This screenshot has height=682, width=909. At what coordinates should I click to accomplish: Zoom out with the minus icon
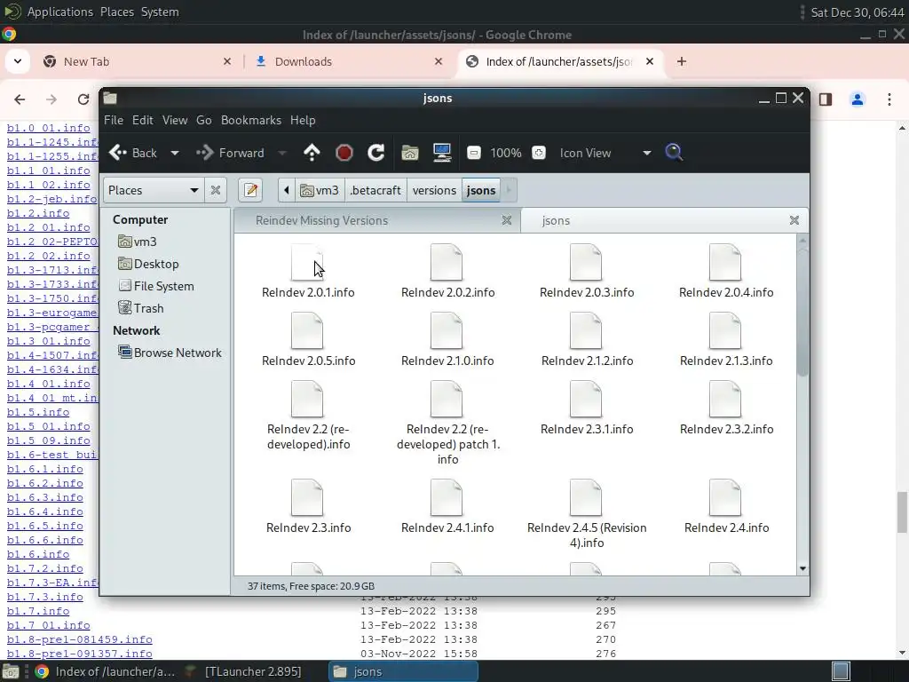coord(474,153)
